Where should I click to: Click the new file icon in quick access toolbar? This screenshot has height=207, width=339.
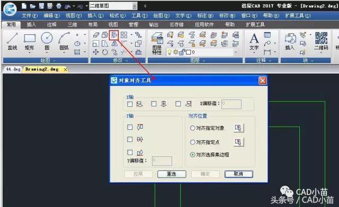[x=24, y=6]
